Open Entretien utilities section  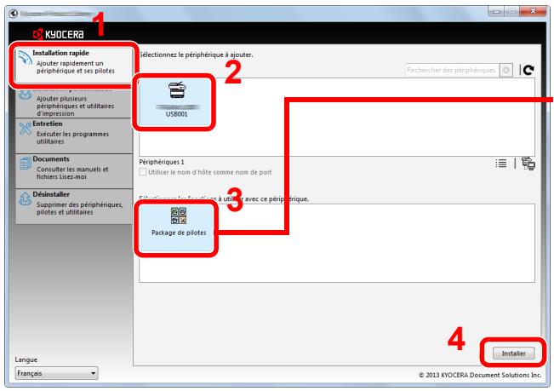point(74,135)
